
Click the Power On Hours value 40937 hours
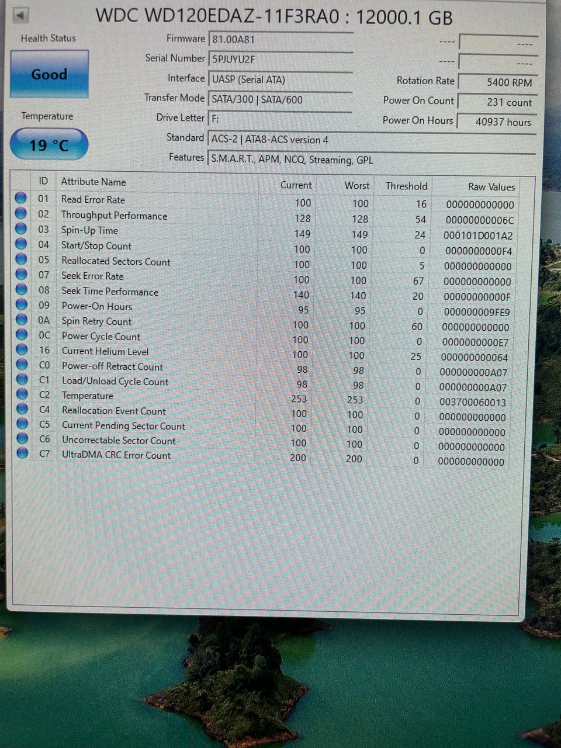coord(497,122)
